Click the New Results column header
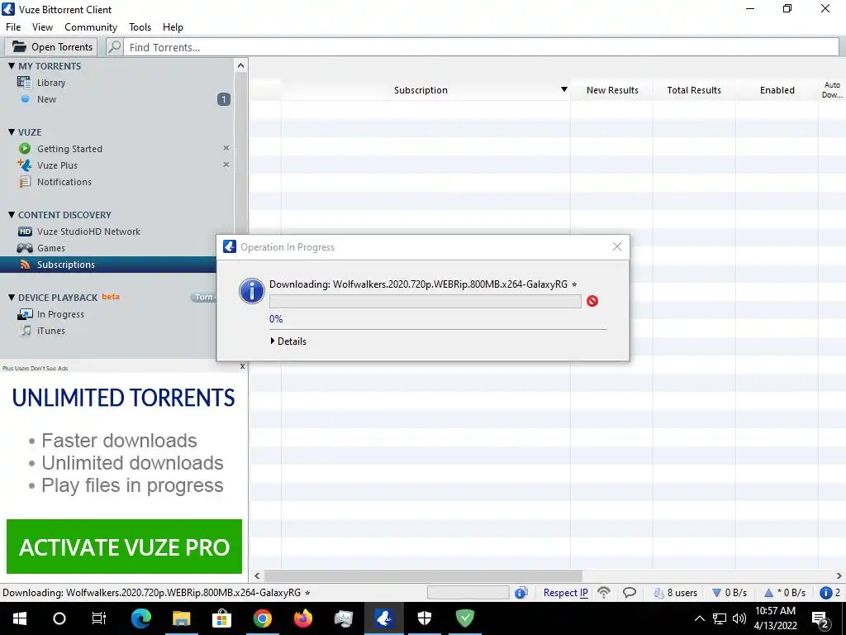Image resolution: width=846 pixels, height=635 pixels. pos(612,90)
